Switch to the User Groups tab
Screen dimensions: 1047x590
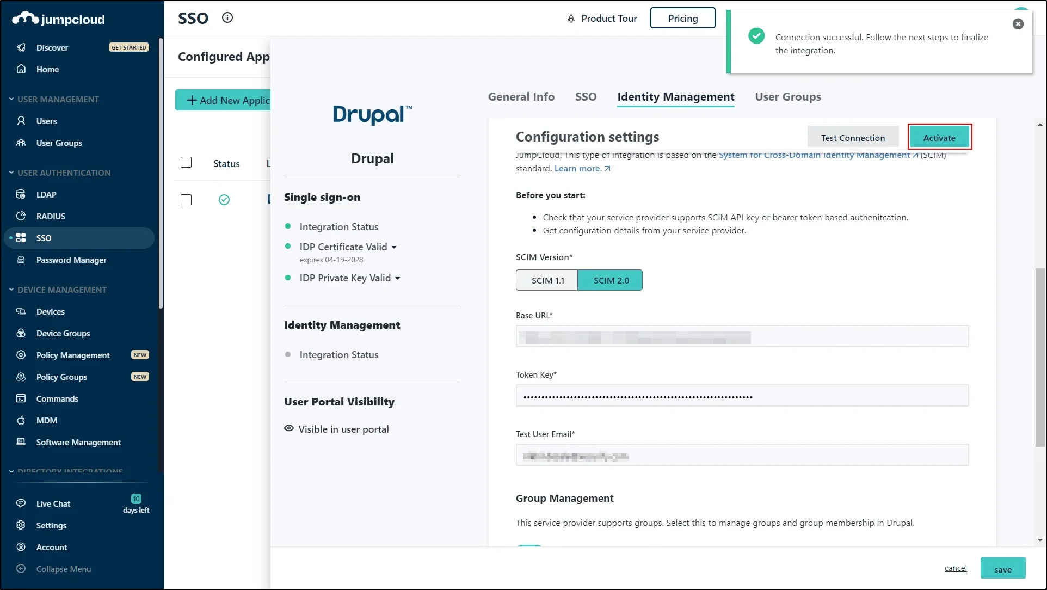pyautogui.click(x=787, y=96)
